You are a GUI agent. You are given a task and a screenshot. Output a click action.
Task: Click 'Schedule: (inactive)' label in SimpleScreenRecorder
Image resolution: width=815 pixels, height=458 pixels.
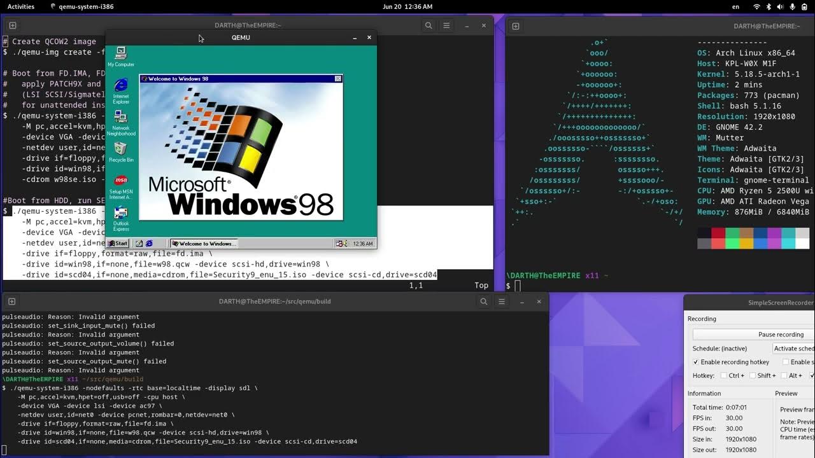click(719, 349)
